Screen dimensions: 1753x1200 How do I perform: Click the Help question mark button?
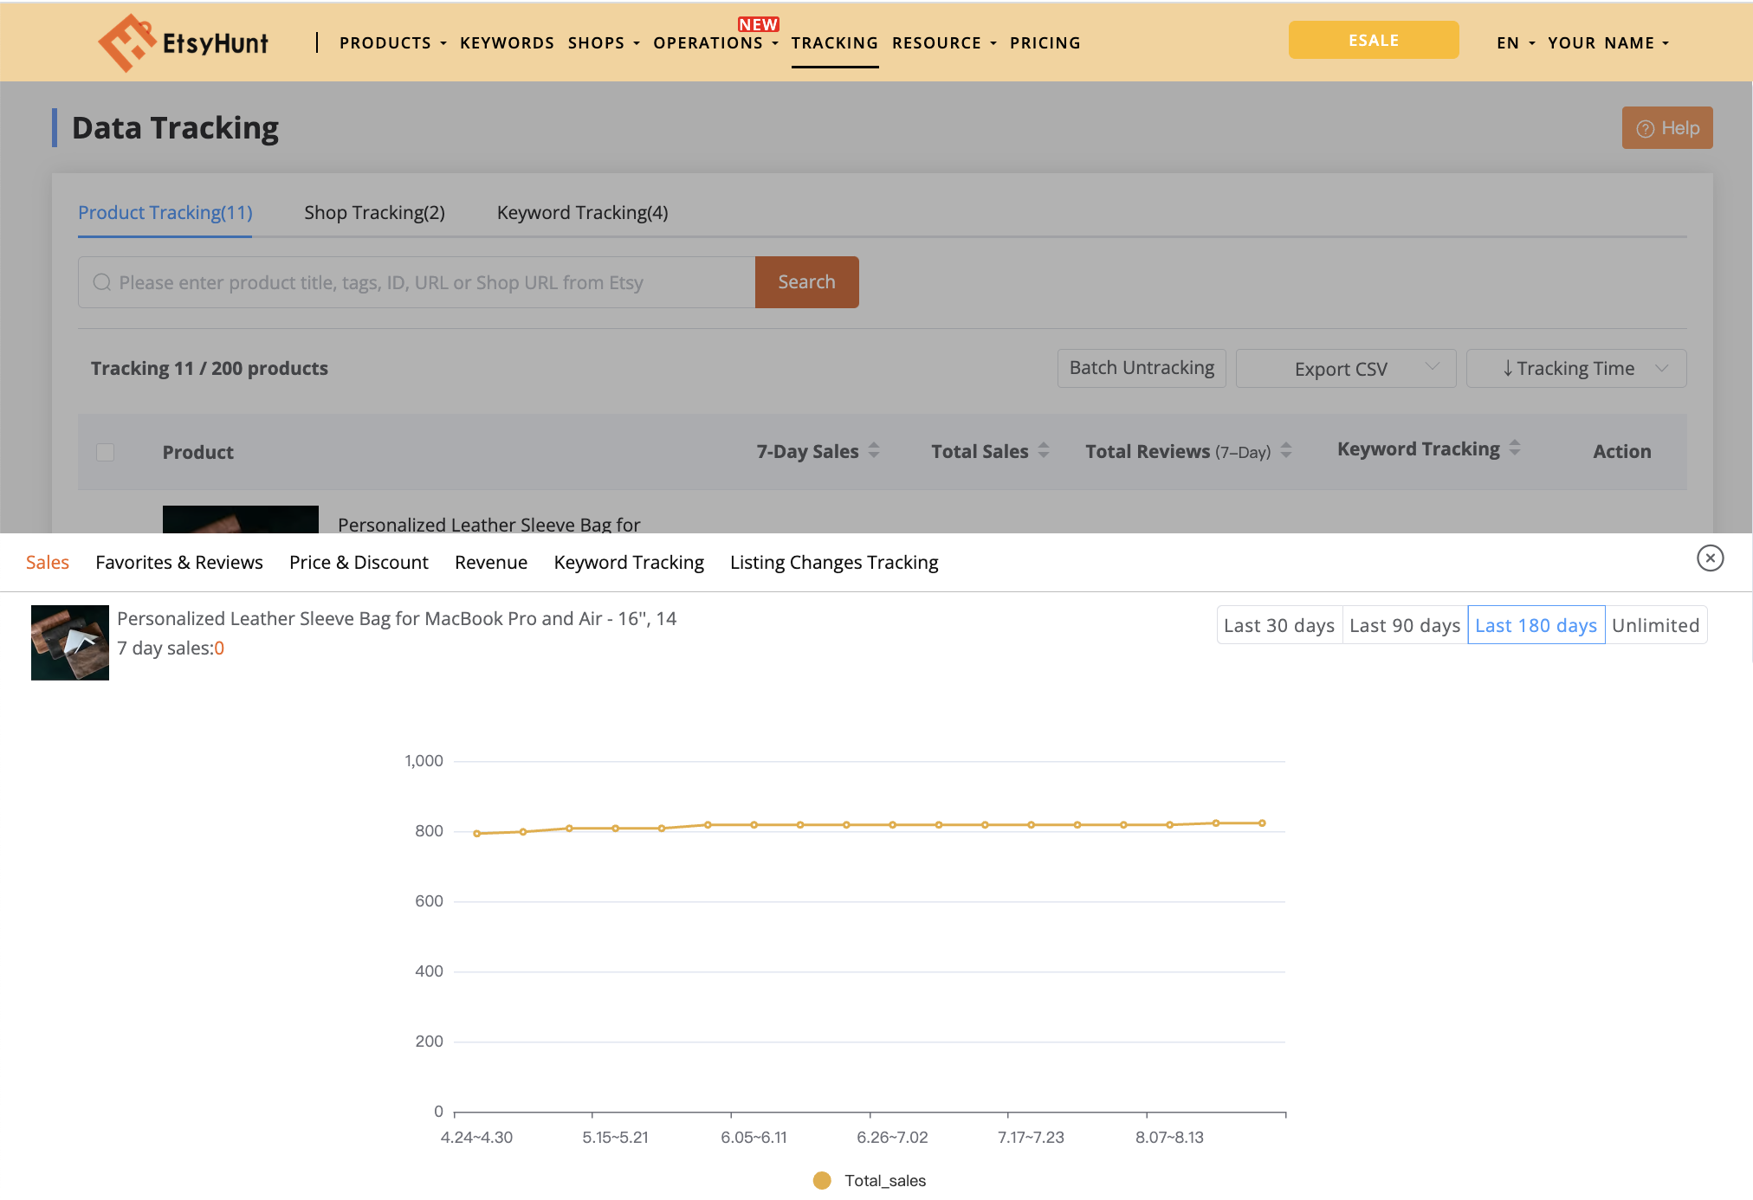tap(1666, 128)
